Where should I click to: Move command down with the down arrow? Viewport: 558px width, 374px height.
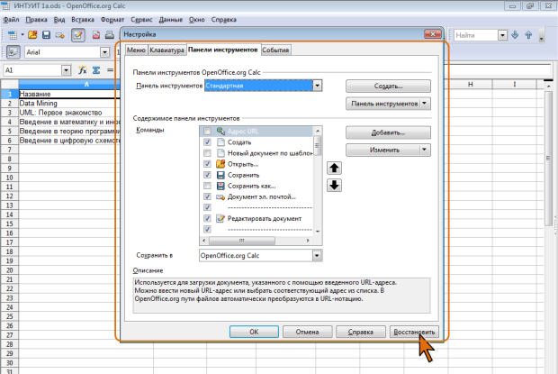[x=334, y=185]
